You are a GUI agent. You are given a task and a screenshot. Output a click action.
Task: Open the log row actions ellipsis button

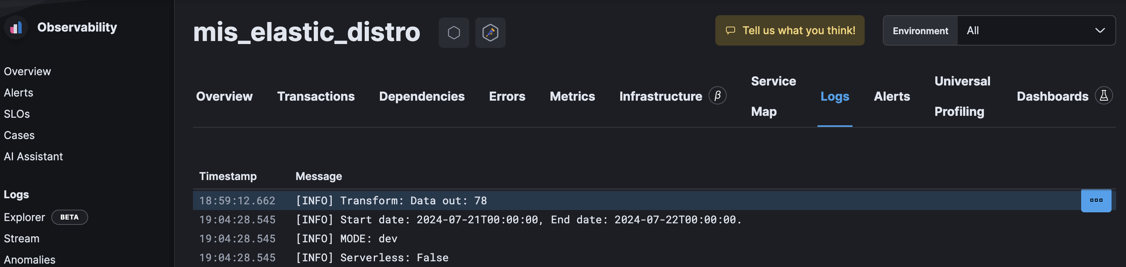tap(1096, 201)
